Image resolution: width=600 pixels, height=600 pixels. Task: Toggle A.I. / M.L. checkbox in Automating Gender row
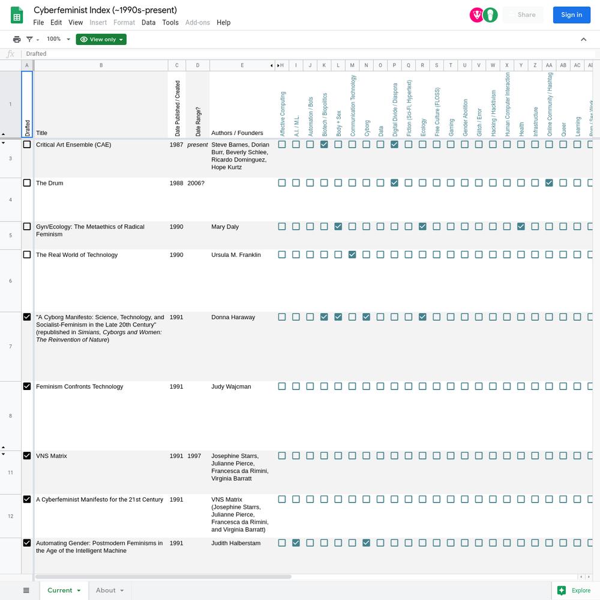coord(296,542)
